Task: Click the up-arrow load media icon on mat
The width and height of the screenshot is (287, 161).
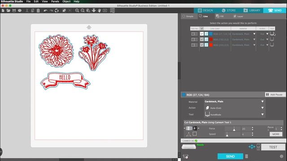Action: click(89, 27)
